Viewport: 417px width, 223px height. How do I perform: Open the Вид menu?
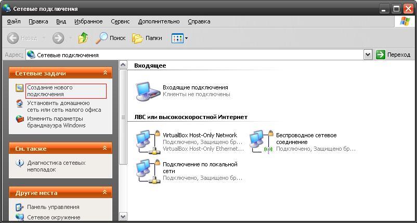point(61,21)
